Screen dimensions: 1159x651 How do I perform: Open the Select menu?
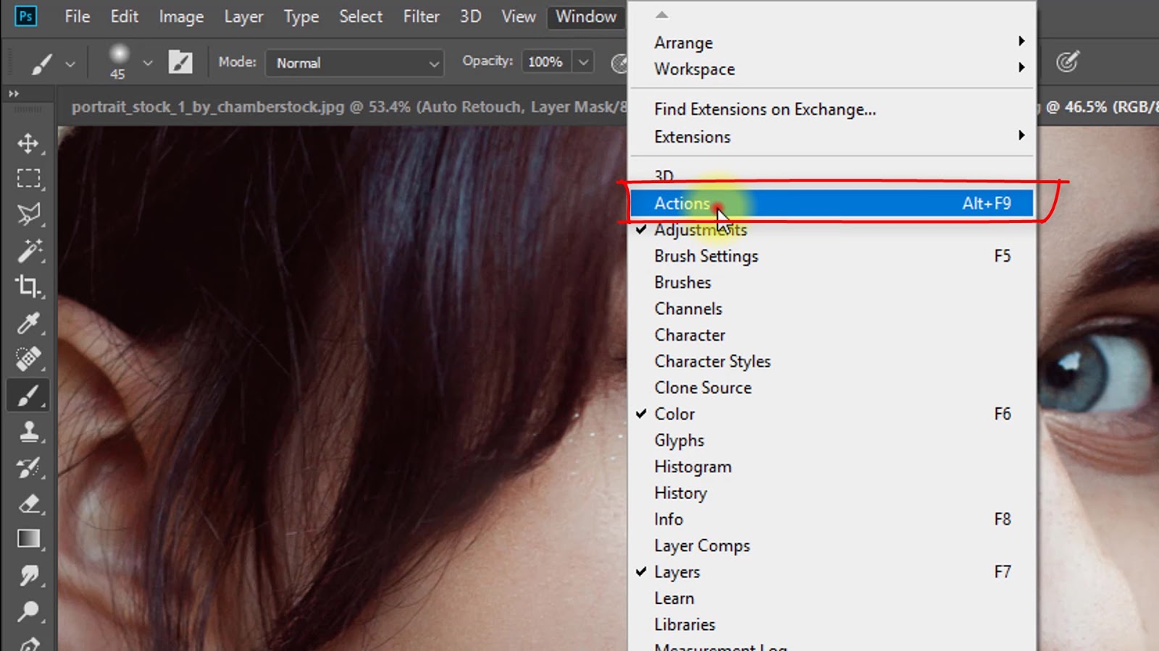361,16
